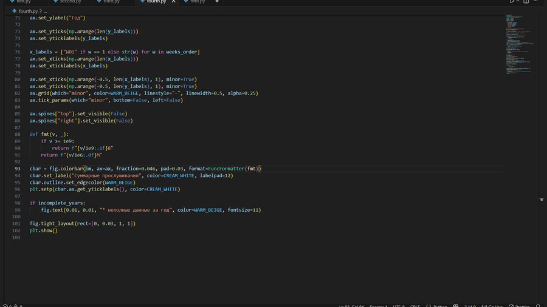This screenshot has height=307, width=547.
Task: Click the errors and warnings indicator
Action: click(11, 306)
